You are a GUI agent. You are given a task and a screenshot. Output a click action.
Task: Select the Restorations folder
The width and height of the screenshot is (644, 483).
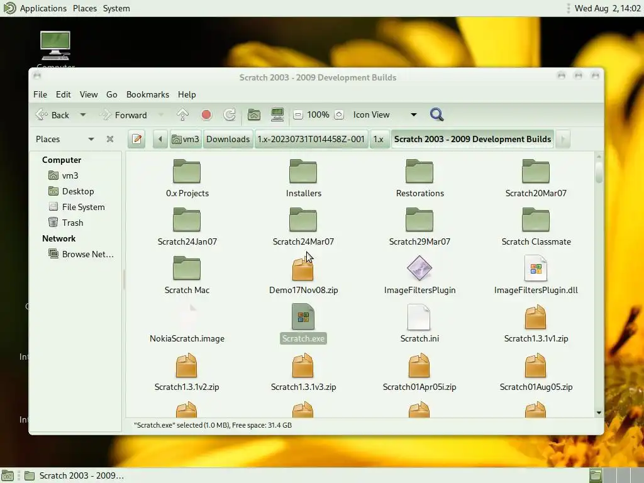click(x=419, y=178)
